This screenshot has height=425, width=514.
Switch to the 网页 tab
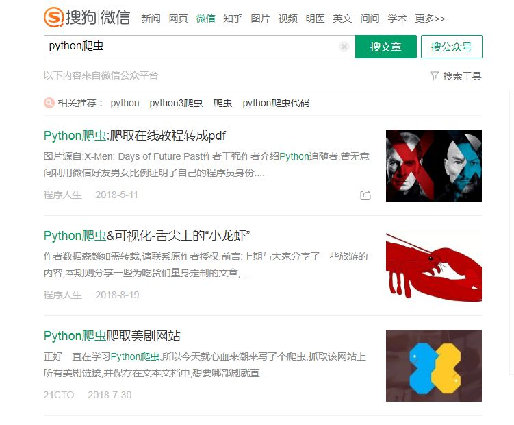[x=178, y=19]
